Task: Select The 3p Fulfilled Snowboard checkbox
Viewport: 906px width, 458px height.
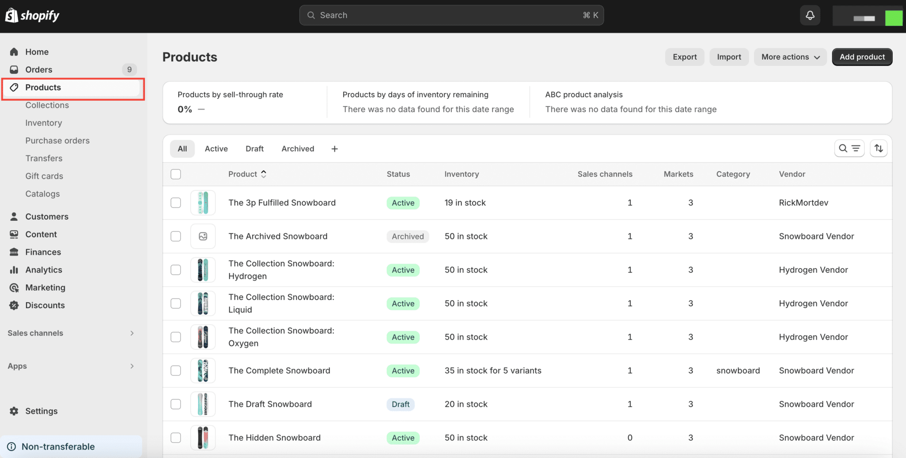Action: (x=176, y=203)
